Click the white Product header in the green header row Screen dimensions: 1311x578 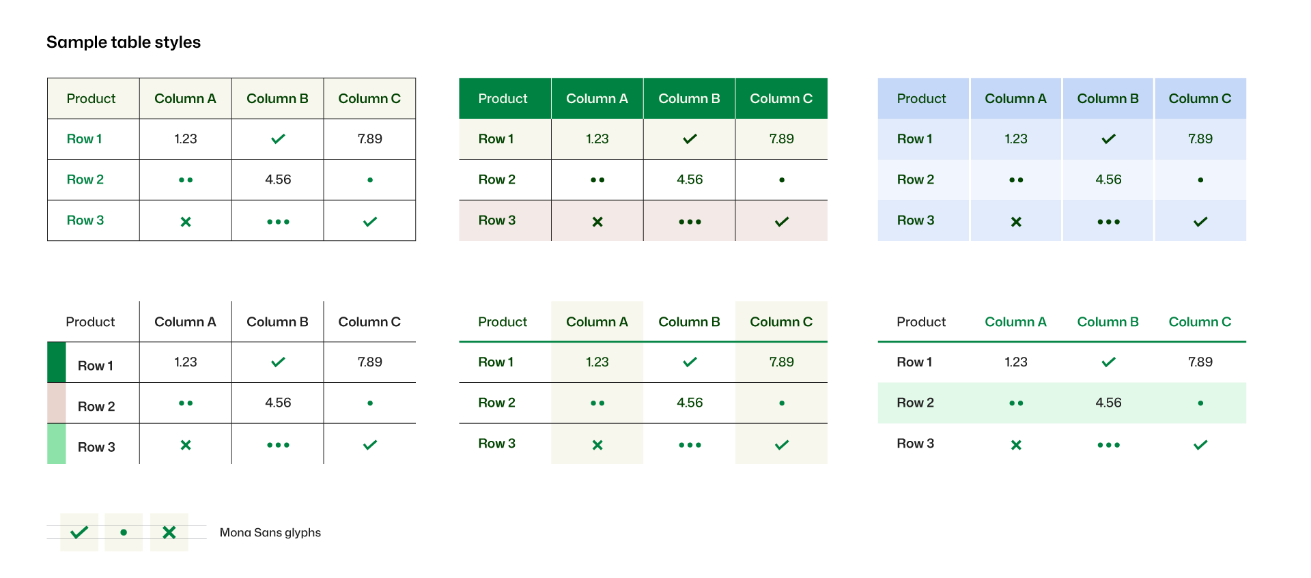click(x=503, y=99)
